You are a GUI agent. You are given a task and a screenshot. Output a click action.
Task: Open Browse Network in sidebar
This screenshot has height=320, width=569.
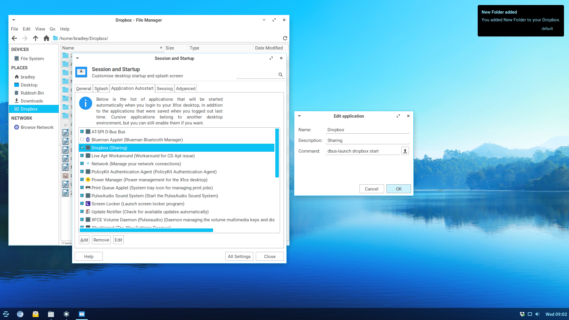(x=37, y=127)
